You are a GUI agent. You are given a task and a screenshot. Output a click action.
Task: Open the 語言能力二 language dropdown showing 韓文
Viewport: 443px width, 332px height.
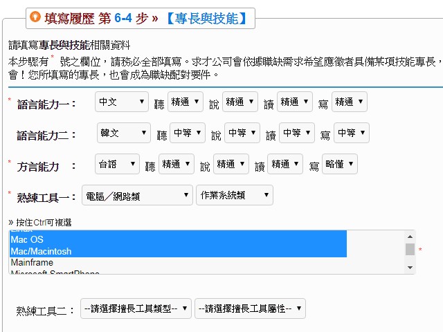coord(123,133)
